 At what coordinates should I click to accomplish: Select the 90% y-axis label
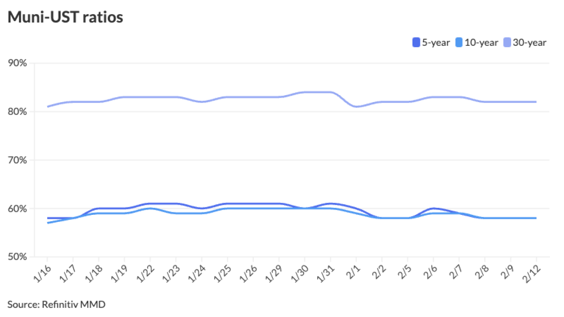18,63
